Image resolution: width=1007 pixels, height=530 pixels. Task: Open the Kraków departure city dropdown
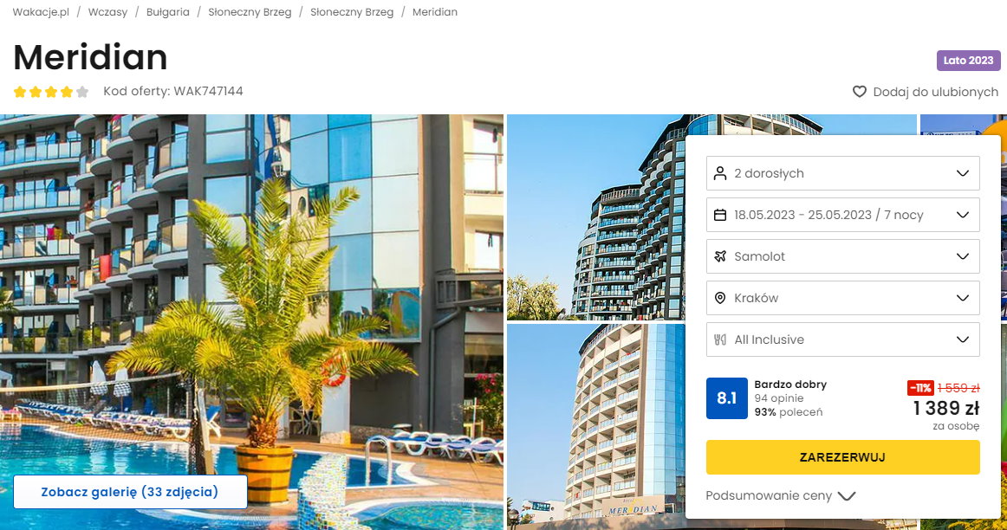(842, 298)
